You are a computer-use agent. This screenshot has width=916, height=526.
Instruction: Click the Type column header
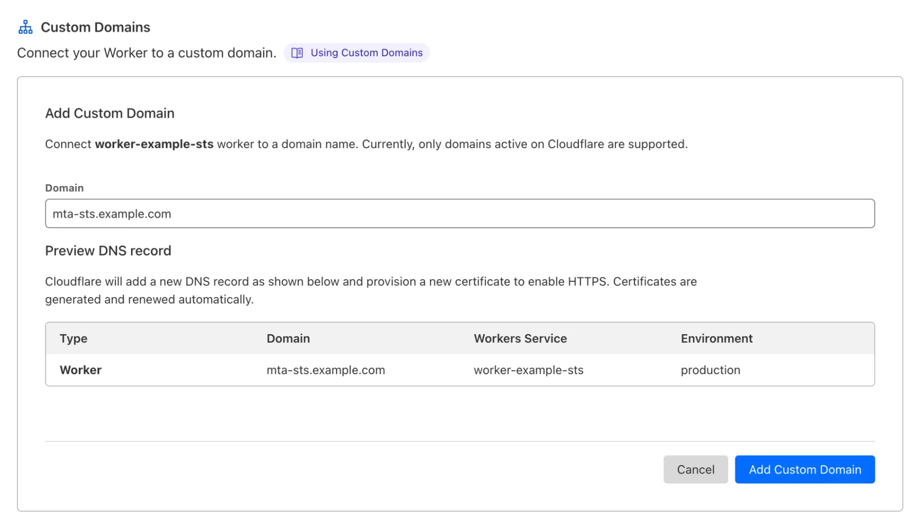pos(73,339)
